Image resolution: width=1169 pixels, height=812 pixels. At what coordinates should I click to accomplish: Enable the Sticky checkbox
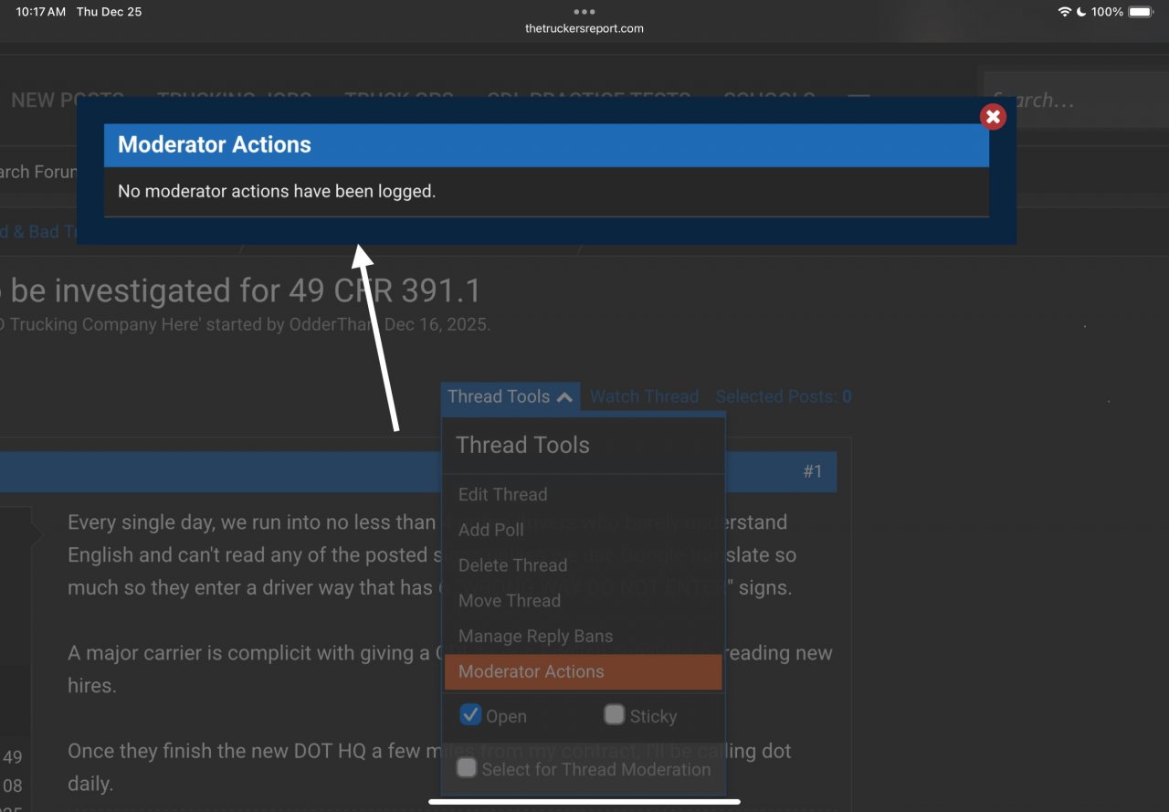tap(615, 714)
